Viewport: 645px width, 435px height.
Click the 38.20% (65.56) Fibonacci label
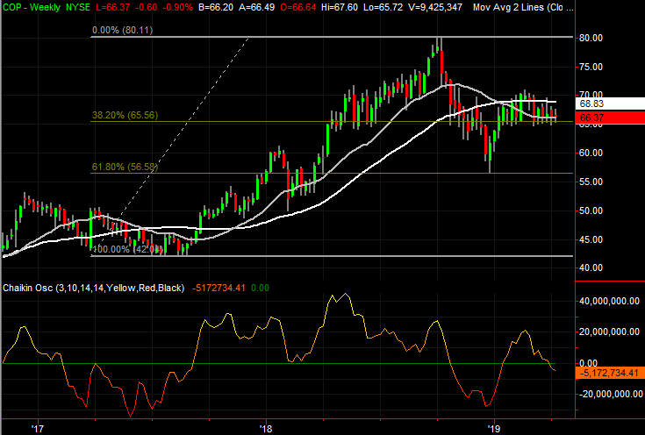pos(127,115)
